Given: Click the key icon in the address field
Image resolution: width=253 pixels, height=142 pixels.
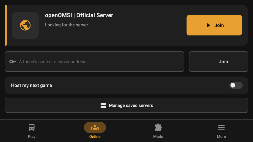Looking at the screenshot, I should click(x=13, y=62).
